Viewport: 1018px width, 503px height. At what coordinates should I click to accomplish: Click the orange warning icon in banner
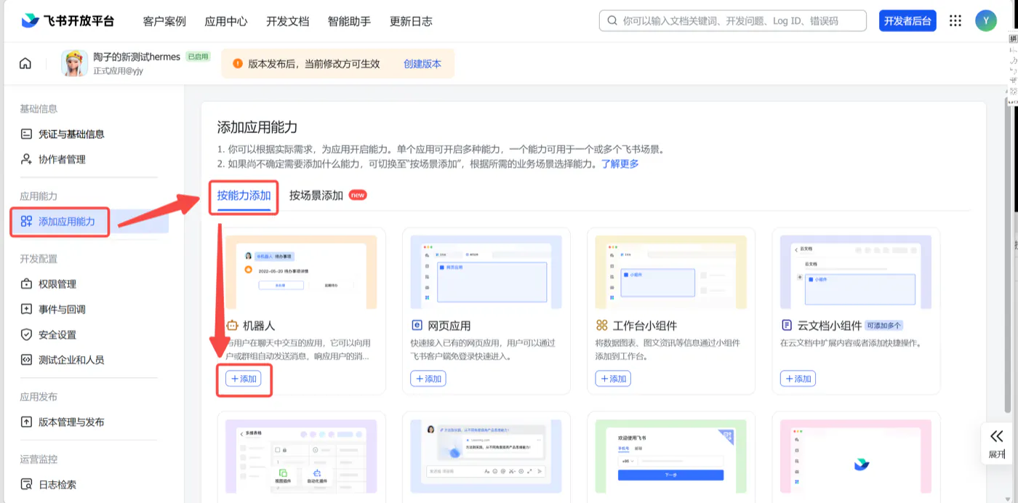point(238,64)
